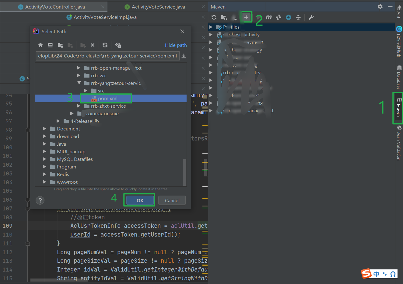Generate sources and update folders icon
Image resolution: width=403 pixels, height=284 pixels.
(x=224, y=17)
